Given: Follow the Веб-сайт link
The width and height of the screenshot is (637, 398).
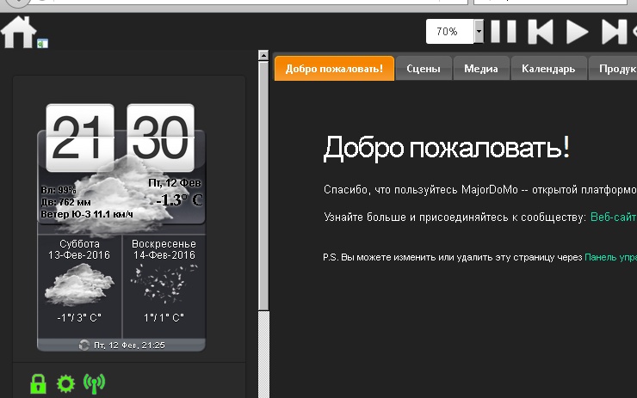Looking at the screenshot, I should pyautogui.click(x=613, y=217).
